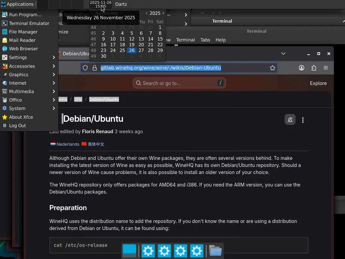345x259 pixels.
Task: Open Terminal menu in terminal window
Action: tap(185, 40)
